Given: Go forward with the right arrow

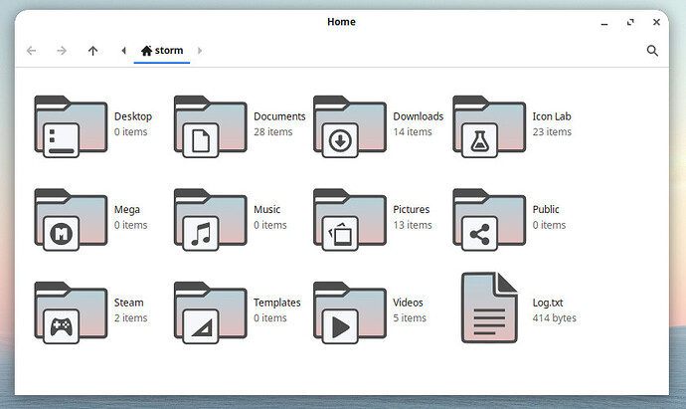Looking at the screenshot, I should (x=62, y=51).
